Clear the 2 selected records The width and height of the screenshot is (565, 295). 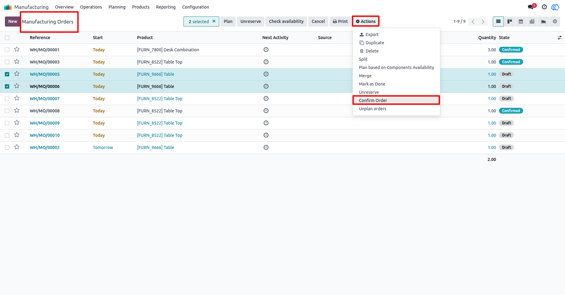coord(214,21)
